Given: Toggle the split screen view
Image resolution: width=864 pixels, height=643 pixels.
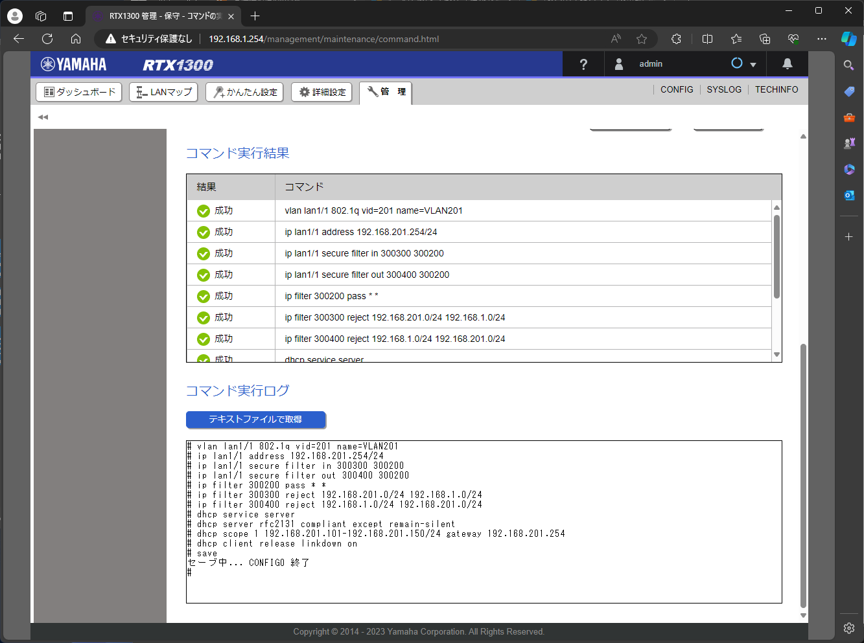Looking at the screenshot, I should point(707,39).
